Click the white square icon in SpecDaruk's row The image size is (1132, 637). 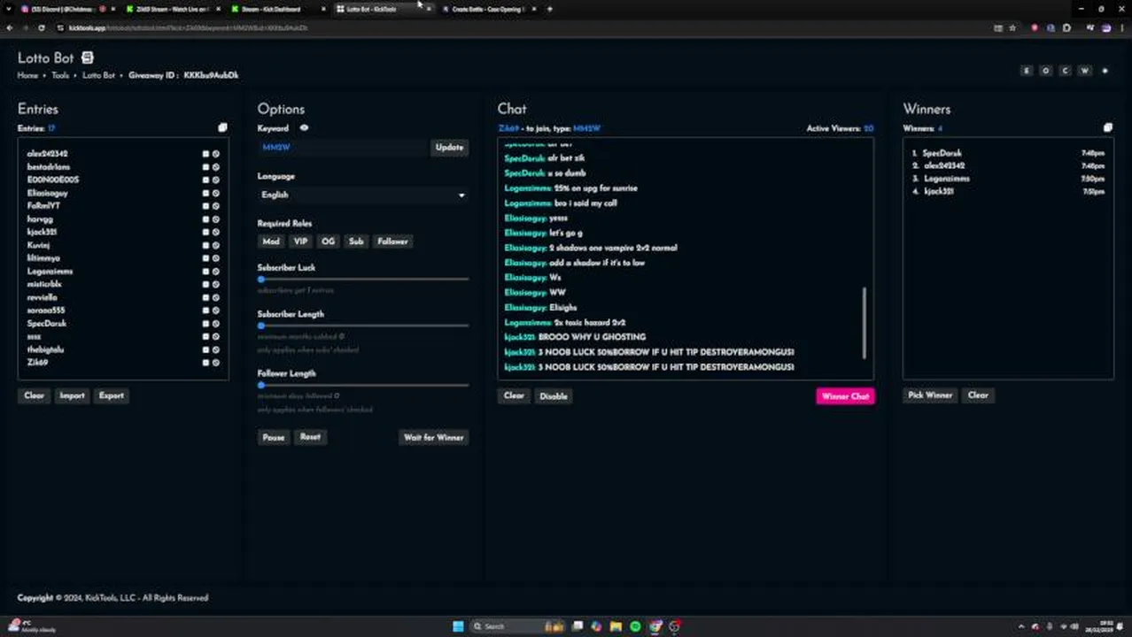click(205, 324)
